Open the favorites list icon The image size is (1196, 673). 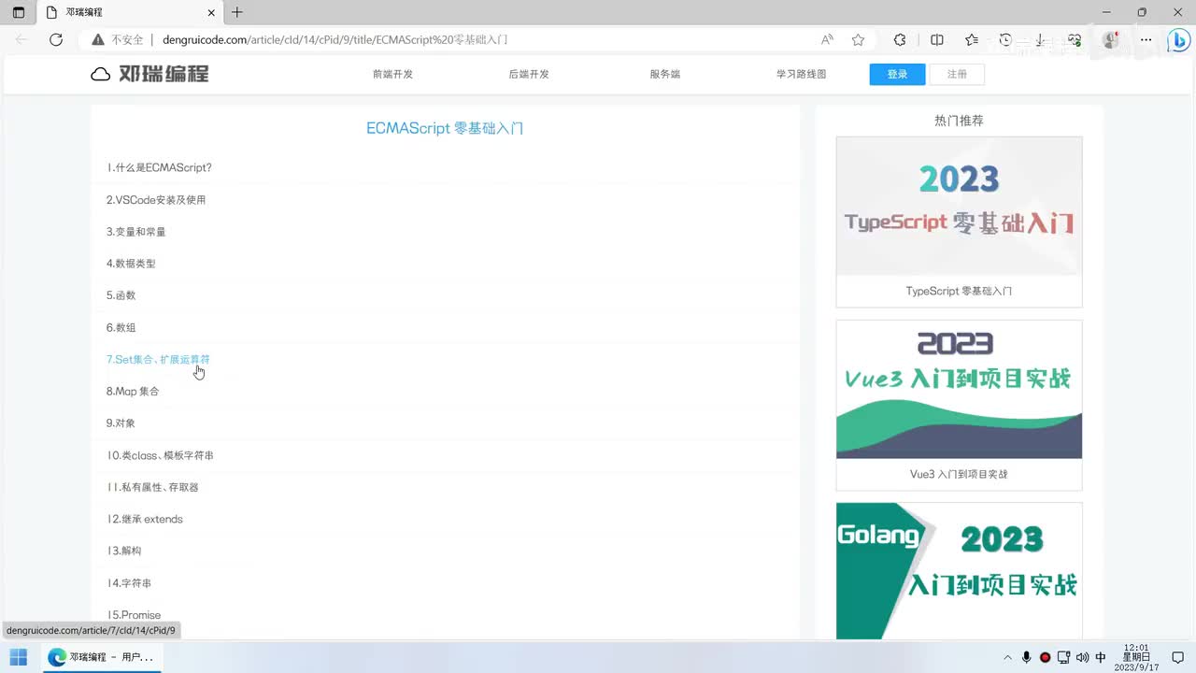(972, 40)
